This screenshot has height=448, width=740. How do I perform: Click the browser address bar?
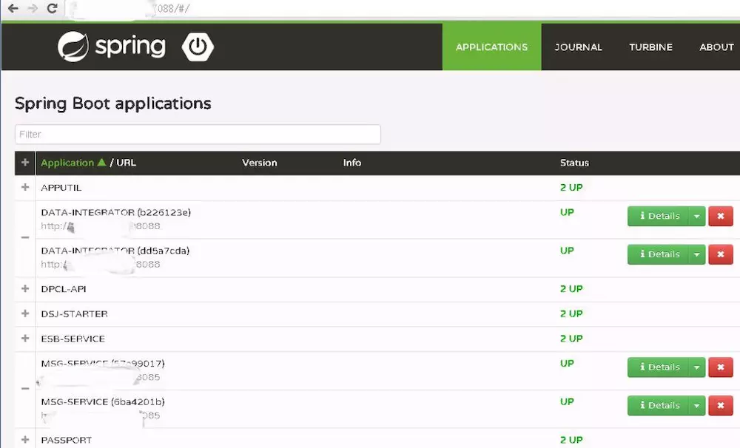pyautogui.click(x=401, y=8)
